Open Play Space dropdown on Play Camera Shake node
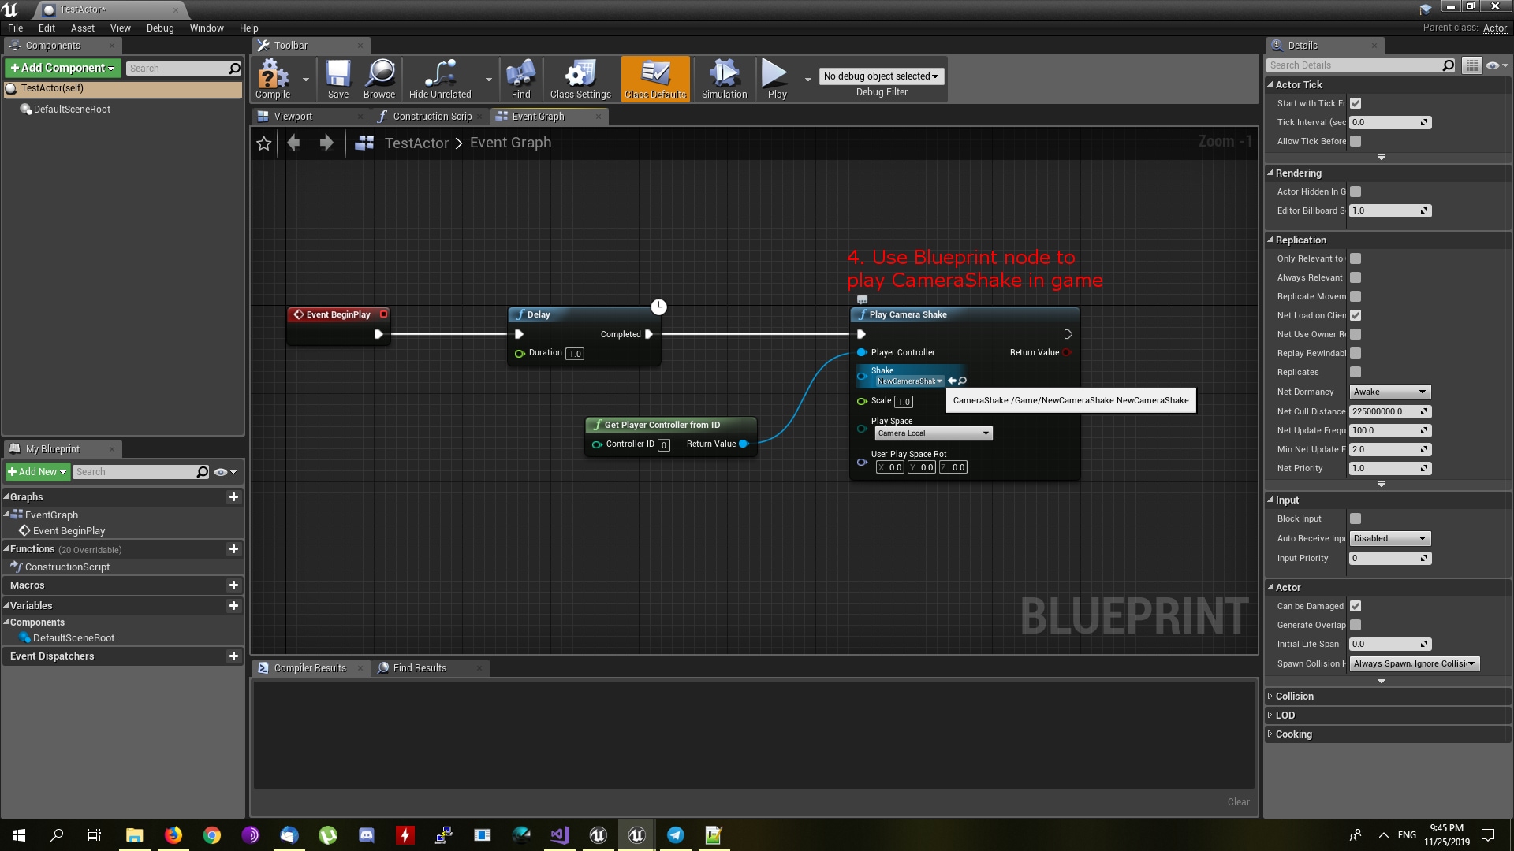The height and width of the screenshot is (851, 1514). (933, 433)
